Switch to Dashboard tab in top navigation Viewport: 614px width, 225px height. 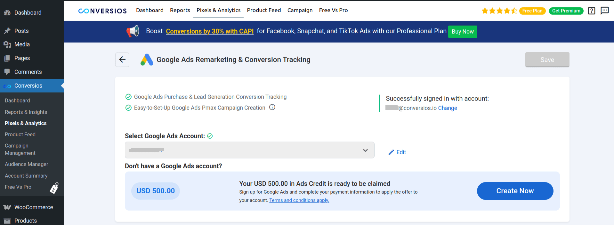150,10
